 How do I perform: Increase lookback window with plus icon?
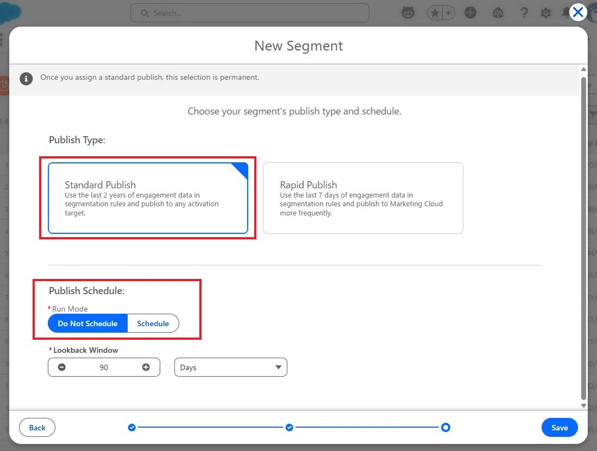146,367
